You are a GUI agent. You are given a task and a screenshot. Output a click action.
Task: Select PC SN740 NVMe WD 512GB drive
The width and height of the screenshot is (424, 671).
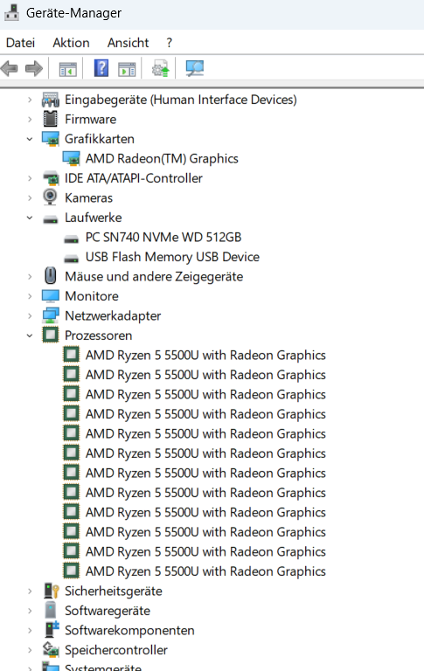(x=163, y=237)
